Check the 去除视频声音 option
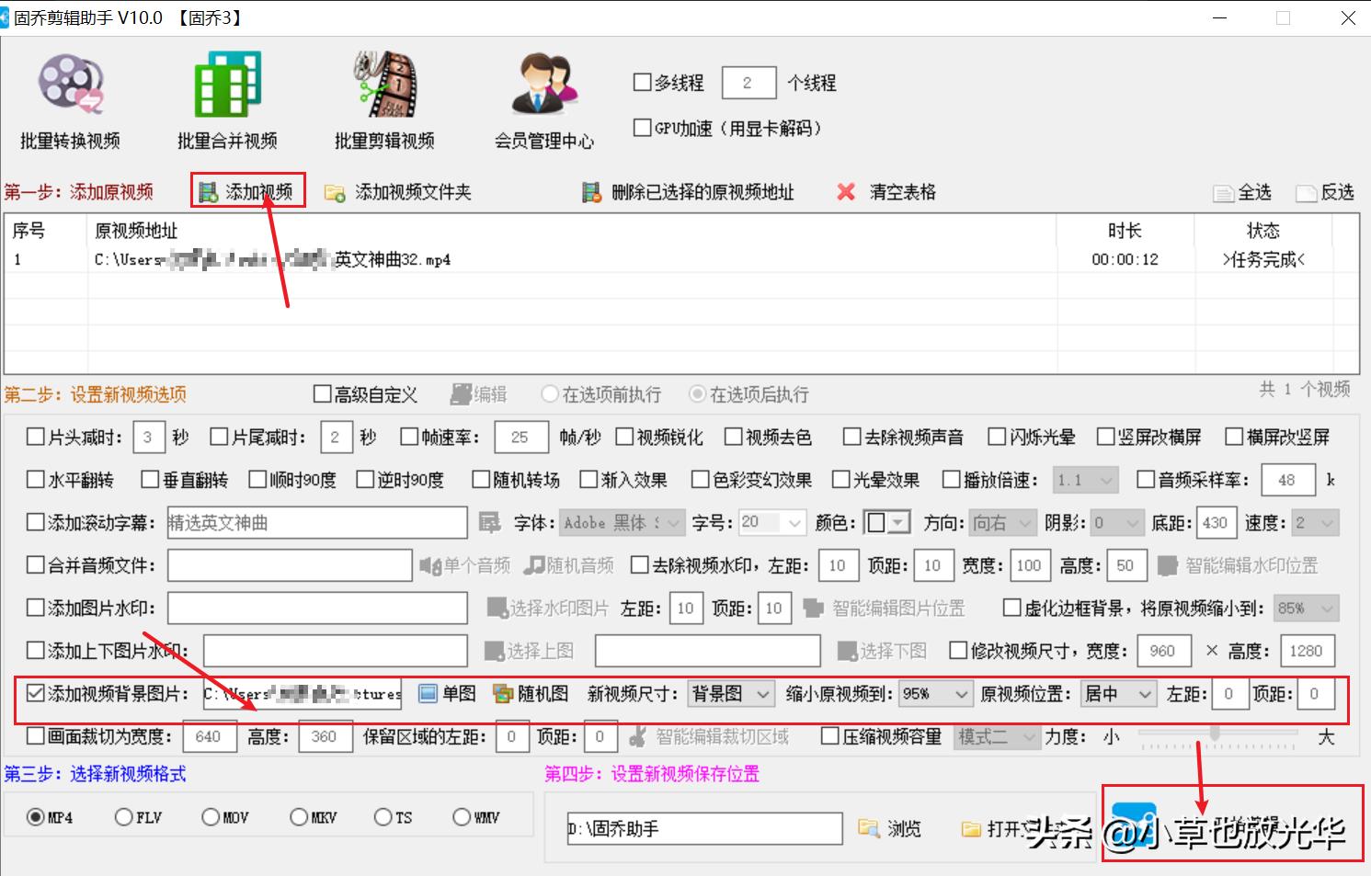The image size is (1371, 876). [851, 437]
